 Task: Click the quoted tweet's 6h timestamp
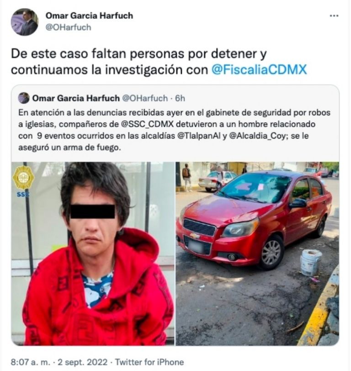tap(180, 98)
